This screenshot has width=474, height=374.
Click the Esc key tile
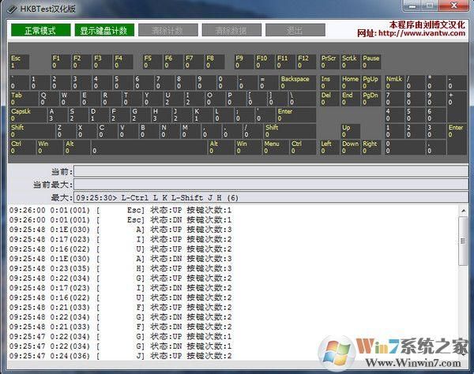[20, 62]
